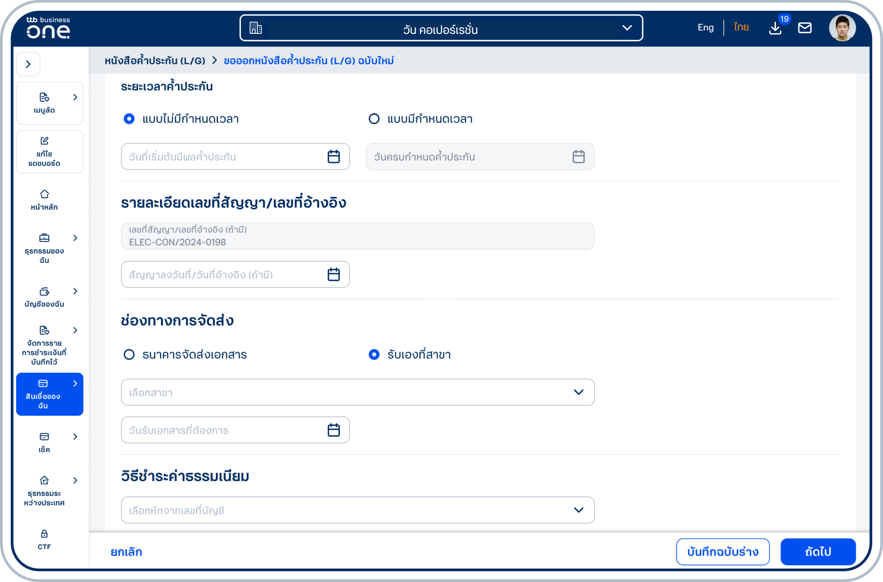883x582 pixels.
Task: Choose ธนาคารจัดส่งเอกสาร delivery option
Action: pyautogui.click(x=129, y=354)
